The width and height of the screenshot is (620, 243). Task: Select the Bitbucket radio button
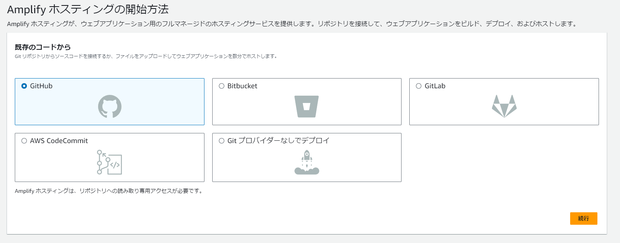222,86
